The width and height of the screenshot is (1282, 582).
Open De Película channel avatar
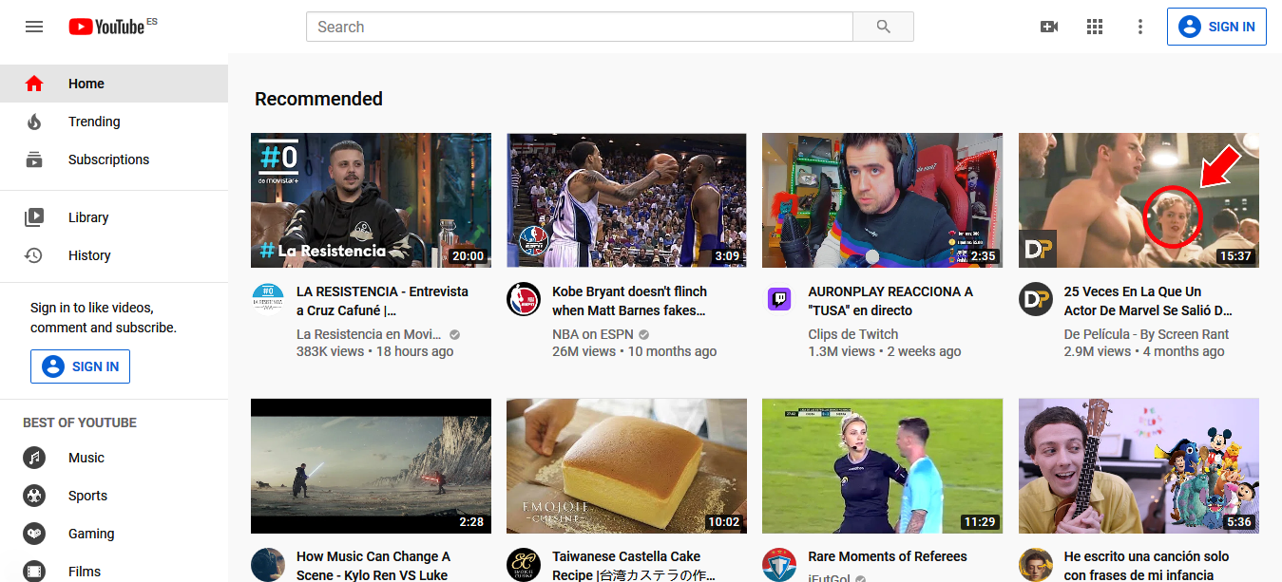click(x=1036, y=299)
